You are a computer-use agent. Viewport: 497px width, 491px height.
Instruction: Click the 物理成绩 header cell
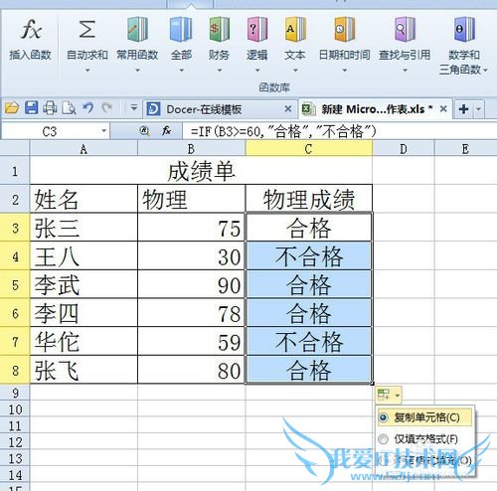click(x=309, y=199)
